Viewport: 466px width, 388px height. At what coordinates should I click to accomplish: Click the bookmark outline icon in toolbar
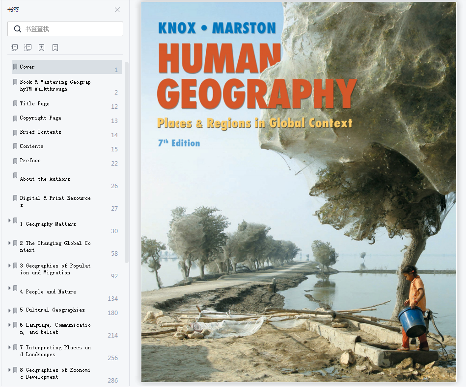pyautogui.click(x=55, y=48)
